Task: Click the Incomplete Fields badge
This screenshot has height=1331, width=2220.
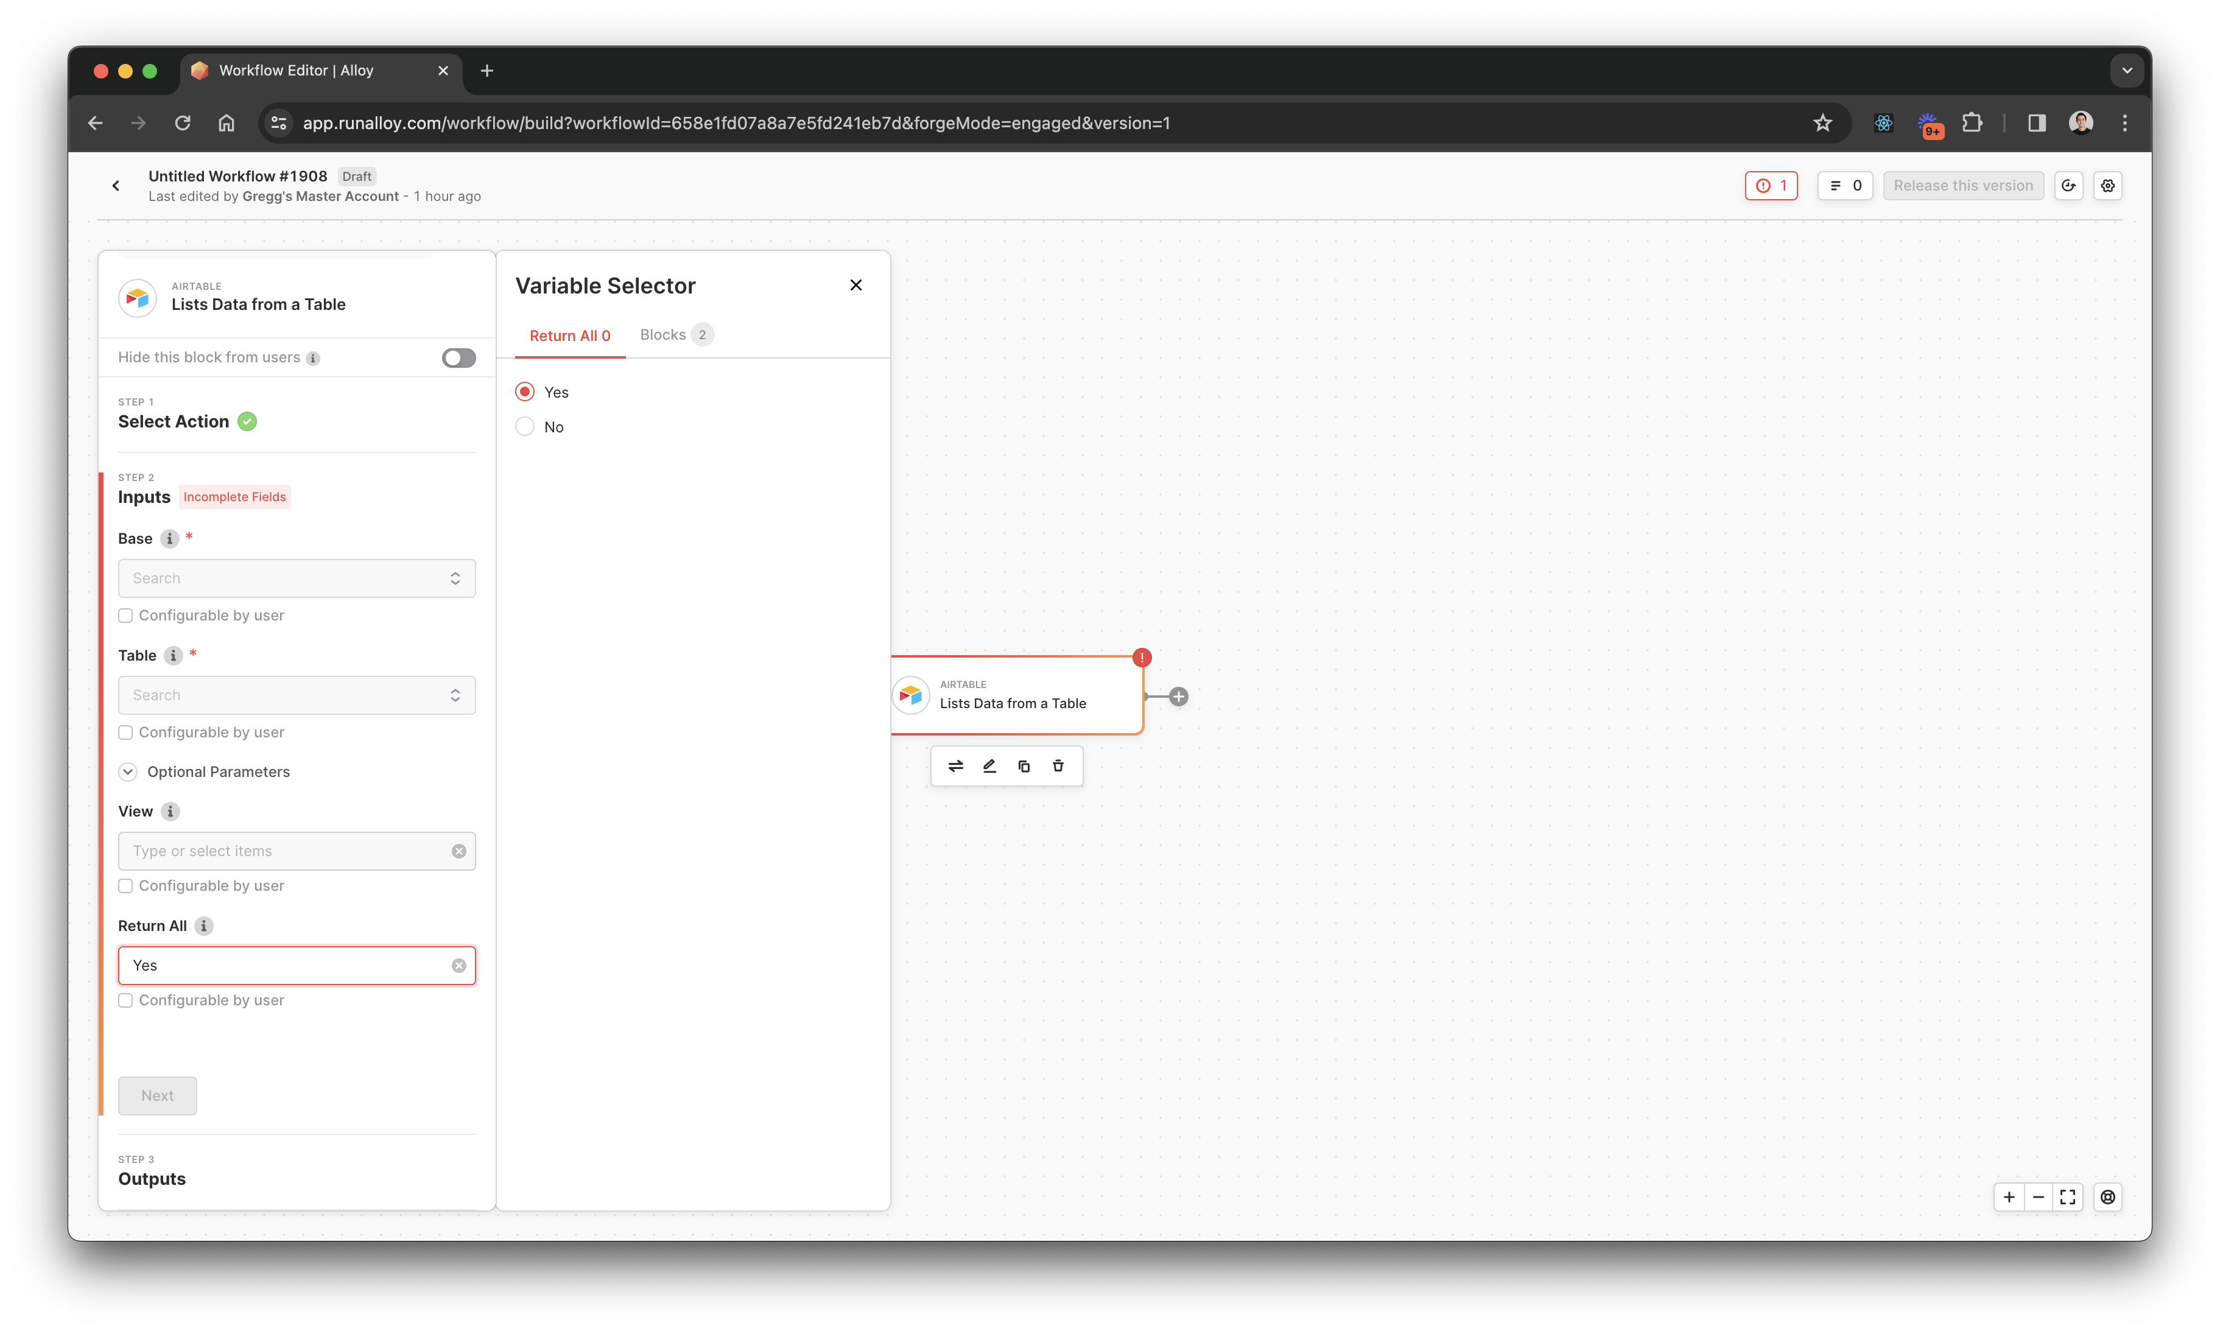Action: pos(234,497)
